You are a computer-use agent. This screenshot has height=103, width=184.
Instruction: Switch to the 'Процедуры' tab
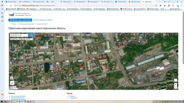click(x=93, y=2)
